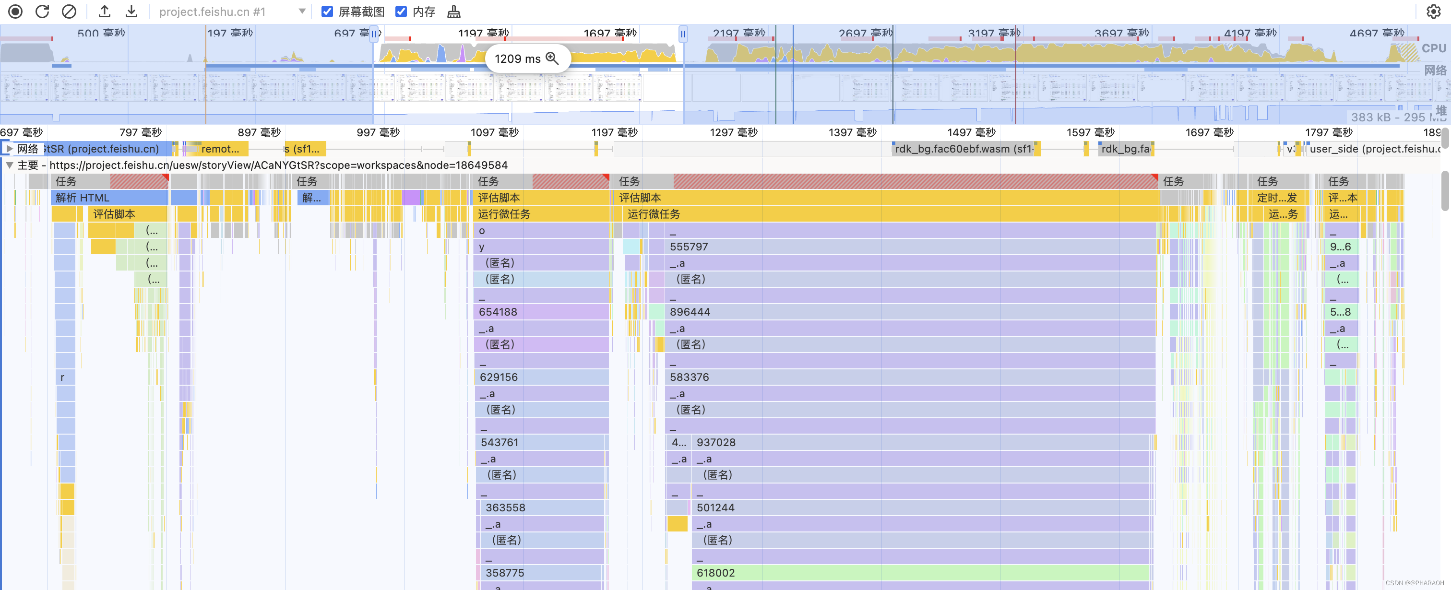
Task: Select the 定时...发 timer fired block
Action: coord(1276,198)
